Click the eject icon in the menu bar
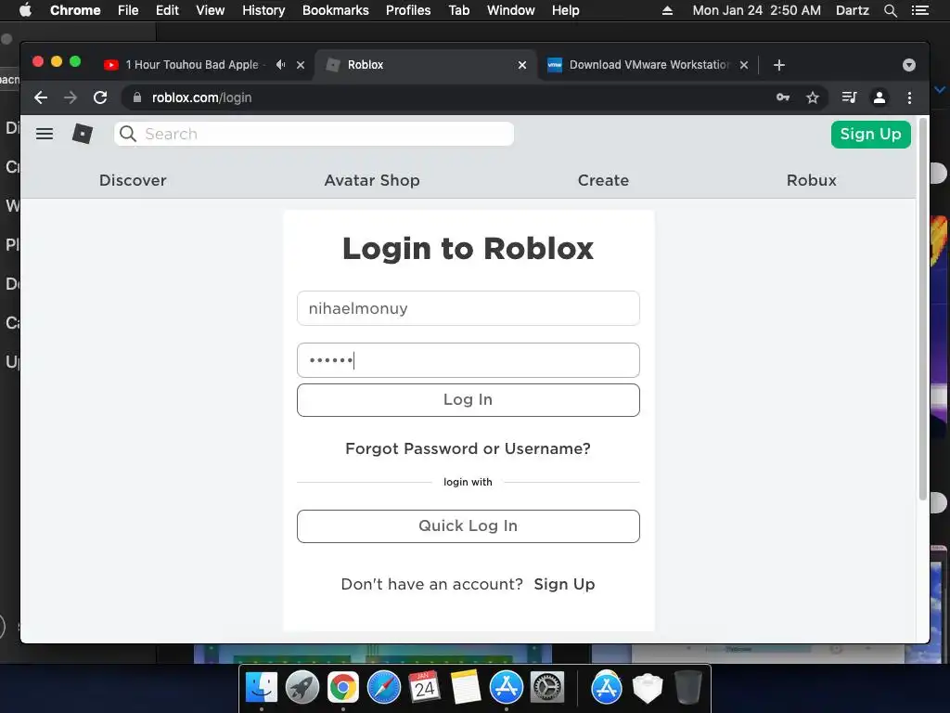Screen dimensions: 950x713 click(x=667, y=10)
